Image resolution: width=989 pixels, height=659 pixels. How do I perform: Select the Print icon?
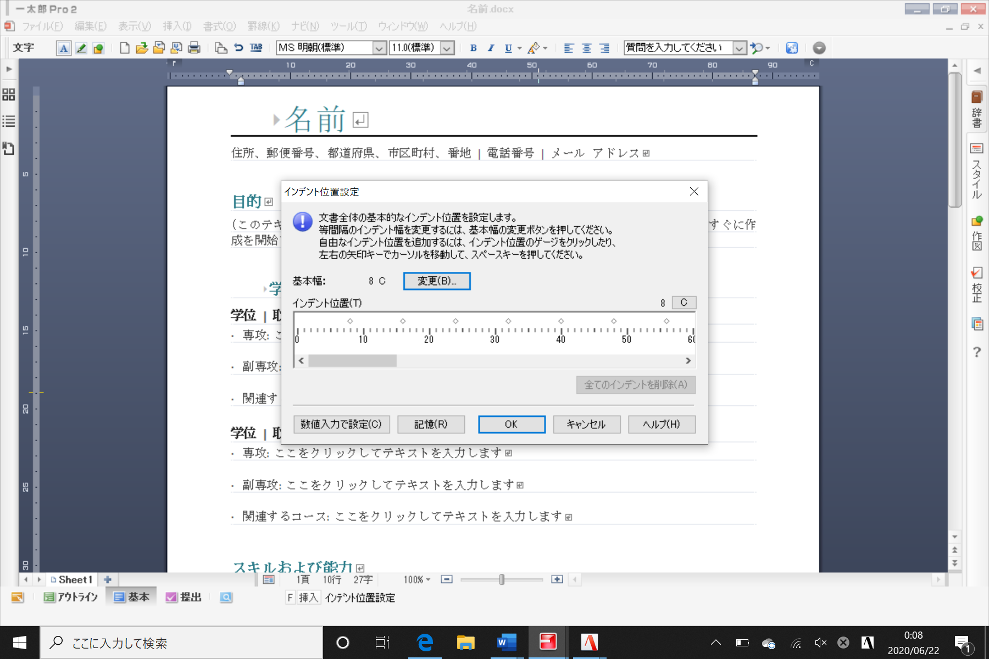point(193,48)
